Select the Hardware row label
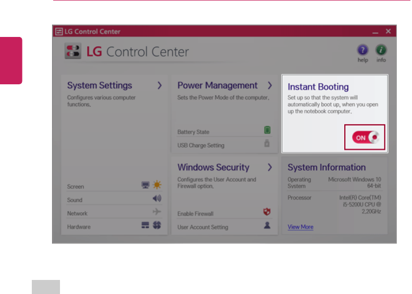The width and height of the screenshot is (412, 294). click(79, 227)
